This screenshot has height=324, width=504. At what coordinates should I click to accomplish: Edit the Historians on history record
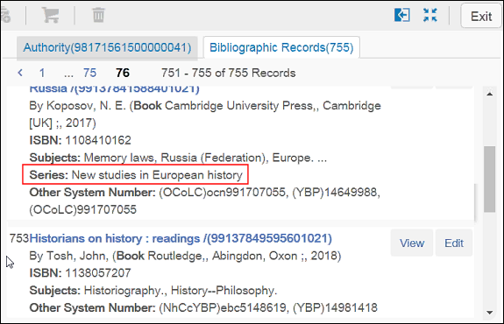pyautogui.click(x=454, y=243)
